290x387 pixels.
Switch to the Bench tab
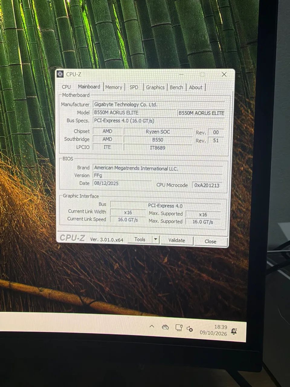[x=176, y=87]
